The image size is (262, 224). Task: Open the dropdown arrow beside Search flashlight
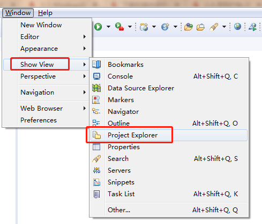224,27
